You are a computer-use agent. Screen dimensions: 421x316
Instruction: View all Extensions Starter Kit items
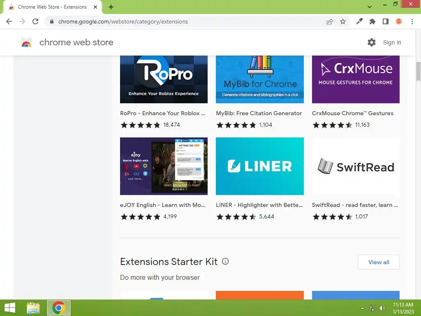click(x=379, y=262)
